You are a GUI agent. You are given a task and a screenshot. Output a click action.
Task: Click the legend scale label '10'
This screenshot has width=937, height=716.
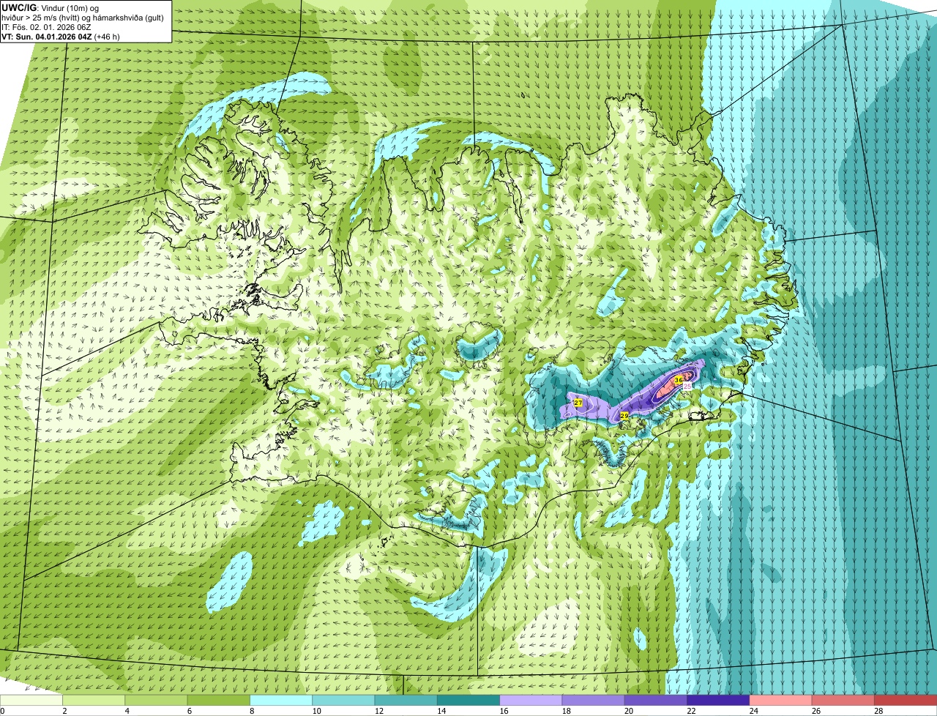click(316, 711)
